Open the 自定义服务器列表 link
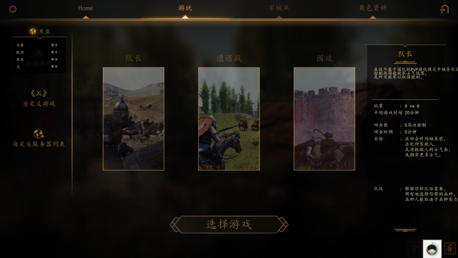Image resolution: width=458 pixels, height=258 pixels. pyautogui.click(x=39, y=144)
